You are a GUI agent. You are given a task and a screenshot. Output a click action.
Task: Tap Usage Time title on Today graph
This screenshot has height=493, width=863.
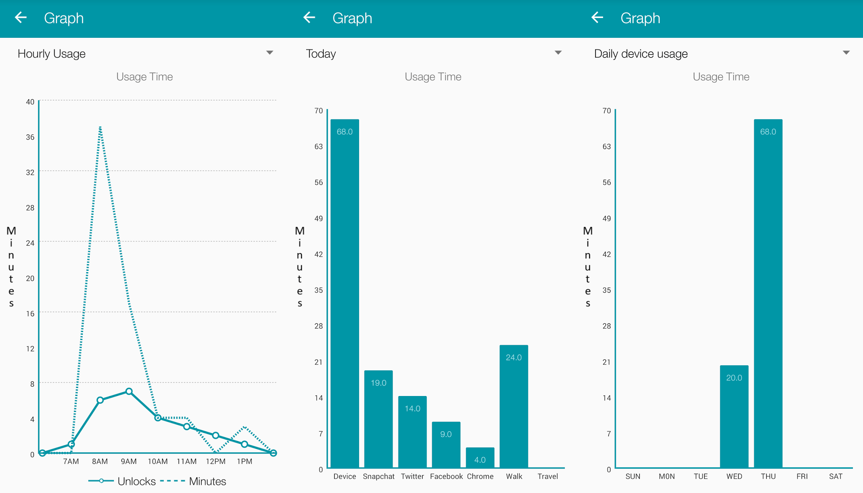433,76
